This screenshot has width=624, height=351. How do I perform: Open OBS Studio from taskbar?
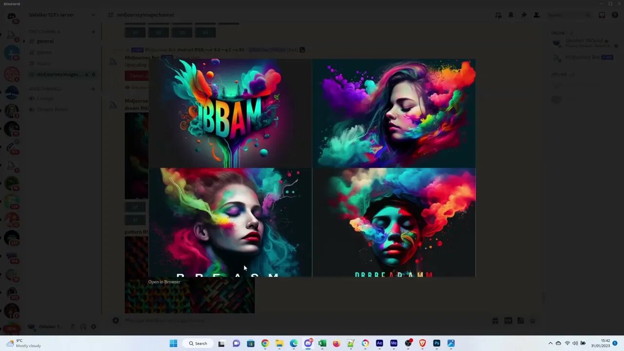[408, 343]
